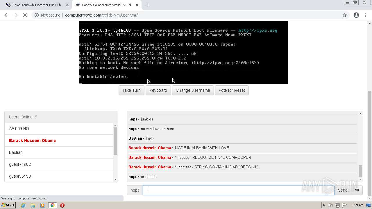
Task: Take a turn on the VM
Action: coord(131,90)
